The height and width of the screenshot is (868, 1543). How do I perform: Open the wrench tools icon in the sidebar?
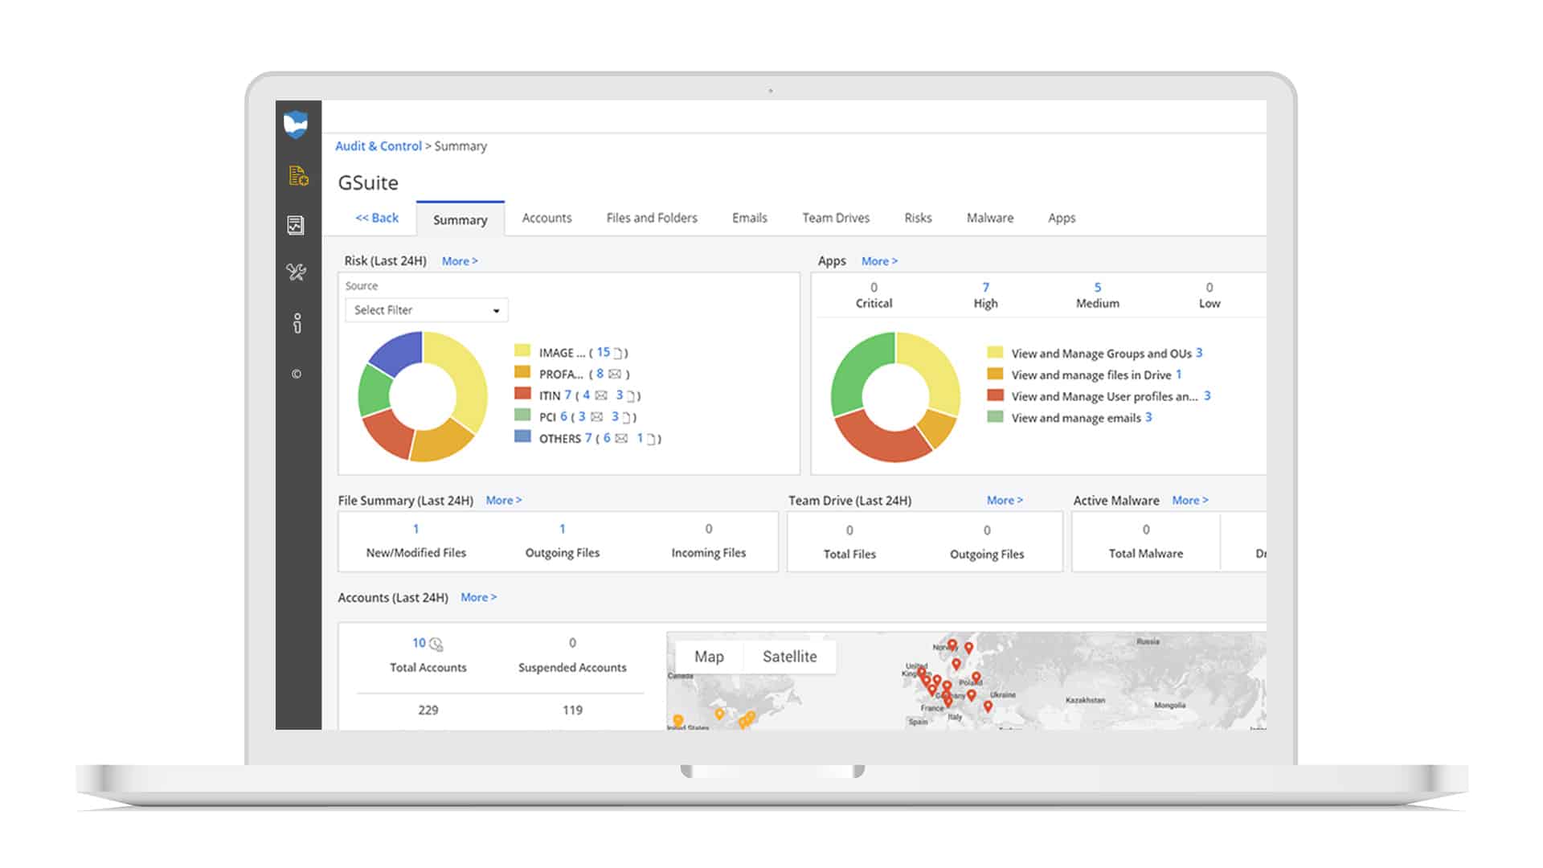(x=296, y=272)
